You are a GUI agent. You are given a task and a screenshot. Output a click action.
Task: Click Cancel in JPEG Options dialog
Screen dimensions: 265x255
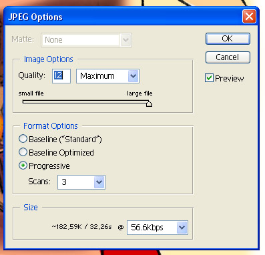[228, 57]
